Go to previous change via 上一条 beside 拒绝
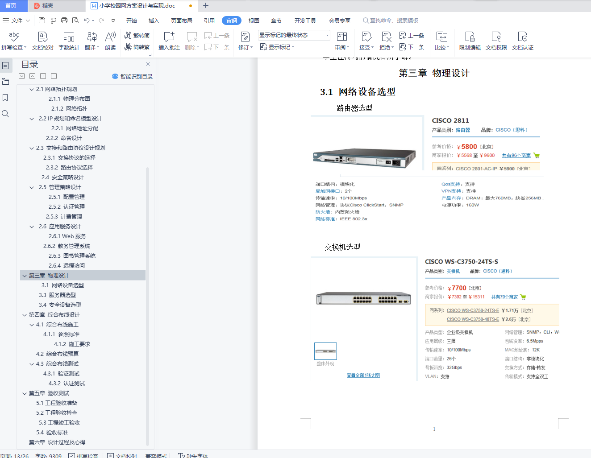This screenshot has height=458, width=591. pyautogui.click(x=412, y=36)
